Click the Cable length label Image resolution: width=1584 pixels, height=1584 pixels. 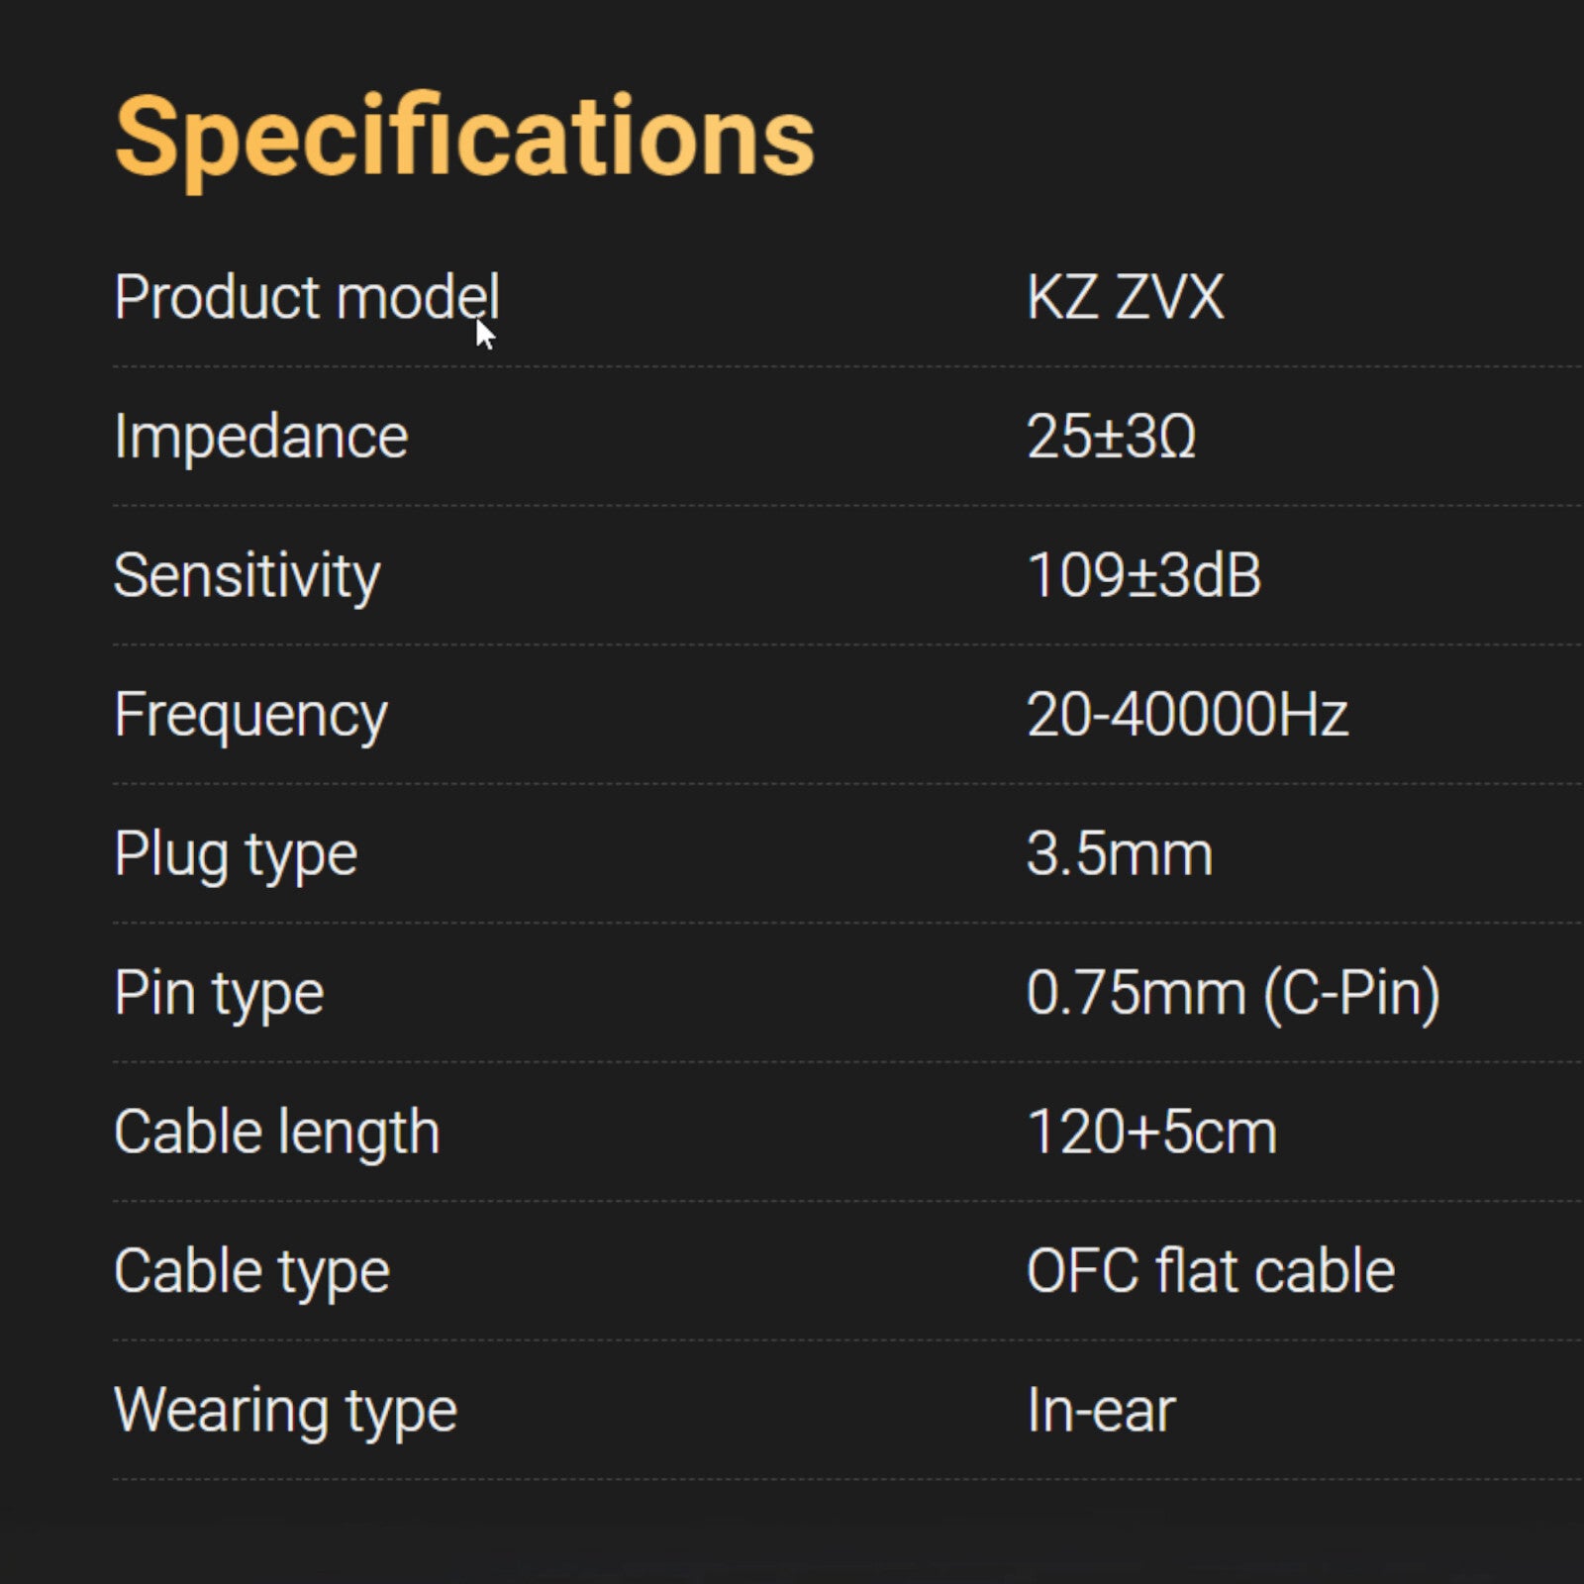click(276, 1133)
